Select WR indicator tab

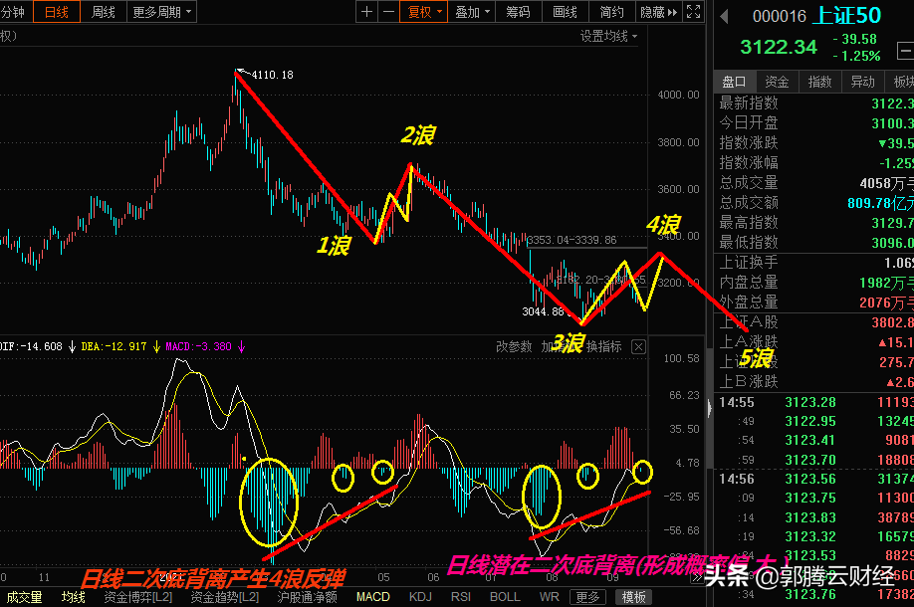[x=550, y=597]
